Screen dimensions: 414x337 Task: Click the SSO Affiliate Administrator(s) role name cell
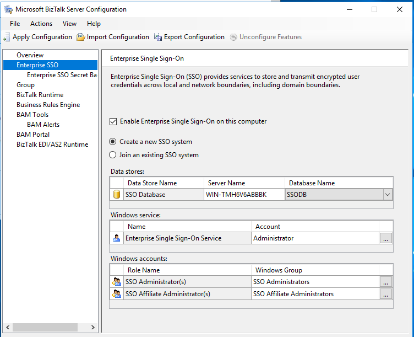(x=187, y=294)
